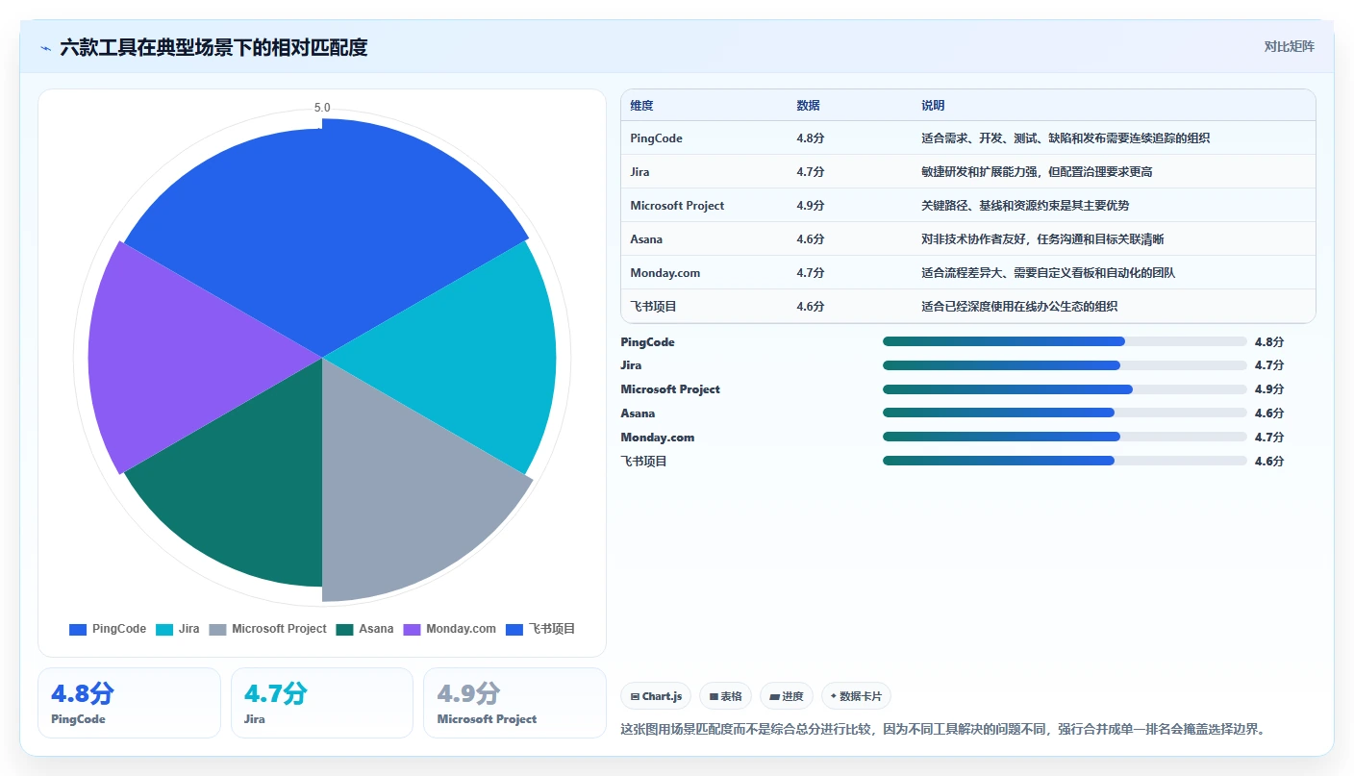The width and height of the screenshot is (1354, 776).
Task: Click the PingCode progress bar
Action: (1065, 341)
